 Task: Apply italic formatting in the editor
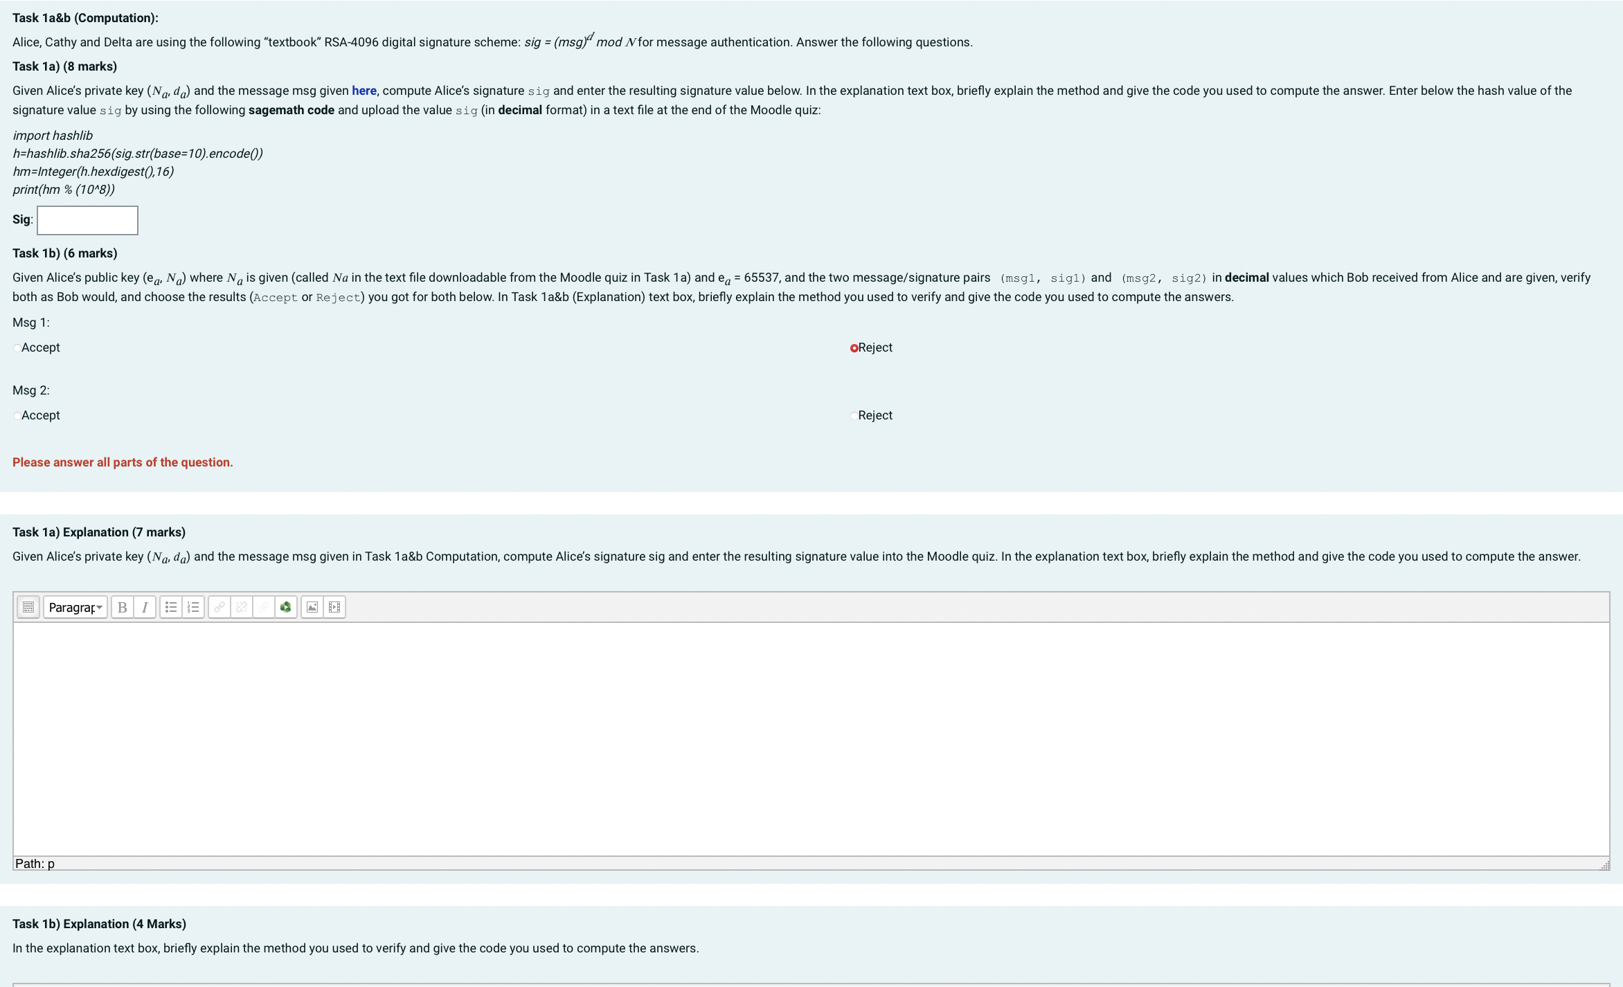pyautogui.click(x=145, y=607)
